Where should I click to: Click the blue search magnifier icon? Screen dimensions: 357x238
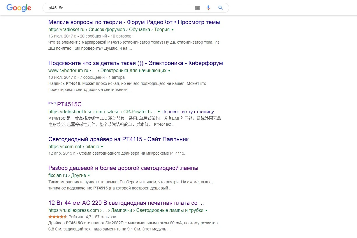tap(220, 8)
